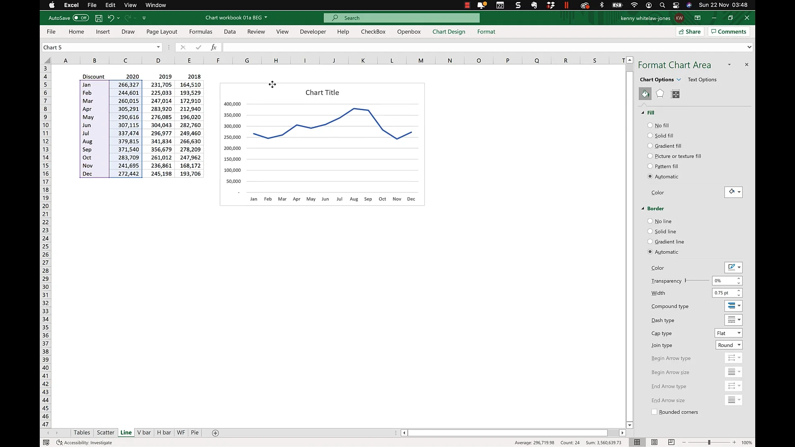The image size is (795, 447).
Task: Open the Chart Options menu in pane
Action: pos(660,79)
